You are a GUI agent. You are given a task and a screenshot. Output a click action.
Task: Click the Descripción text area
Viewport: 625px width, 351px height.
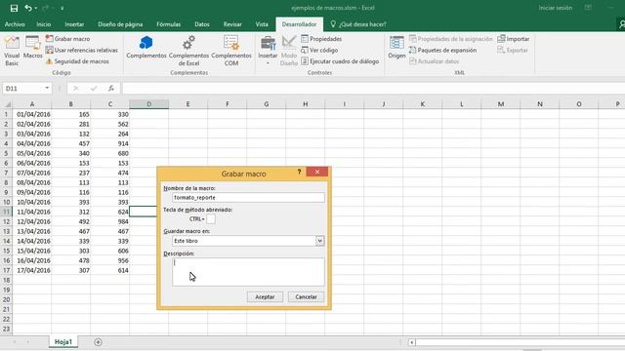tap(248, 272)
